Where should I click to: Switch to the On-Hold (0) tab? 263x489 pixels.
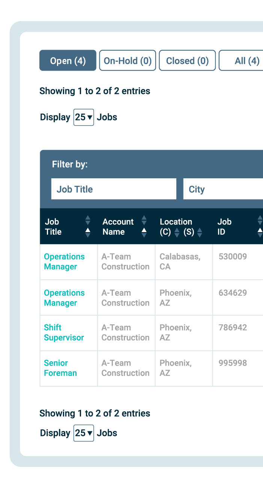coord(128,61)
